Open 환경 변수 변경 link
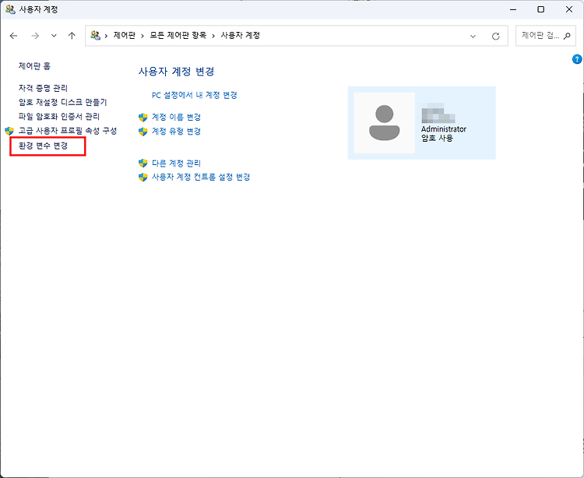The image size is (584, 478). point(43,146)
